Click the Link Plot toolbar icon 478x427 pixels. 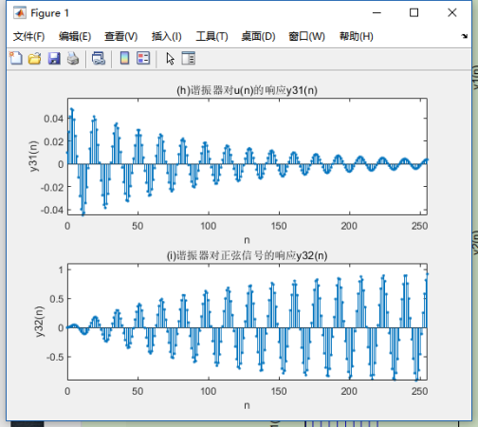coord(99,59)
